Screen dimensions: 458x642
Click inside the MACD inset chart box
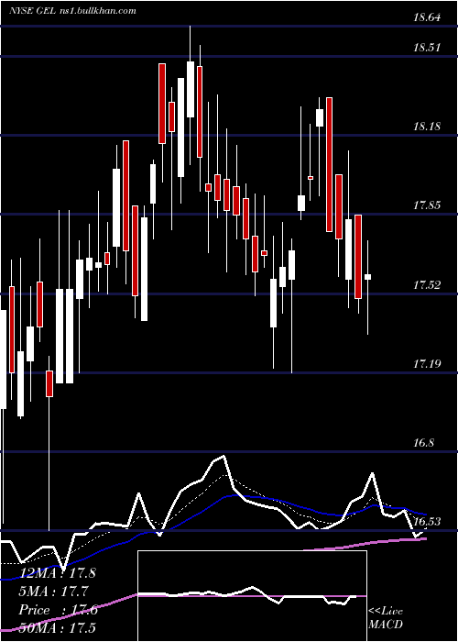click(252, 596)
